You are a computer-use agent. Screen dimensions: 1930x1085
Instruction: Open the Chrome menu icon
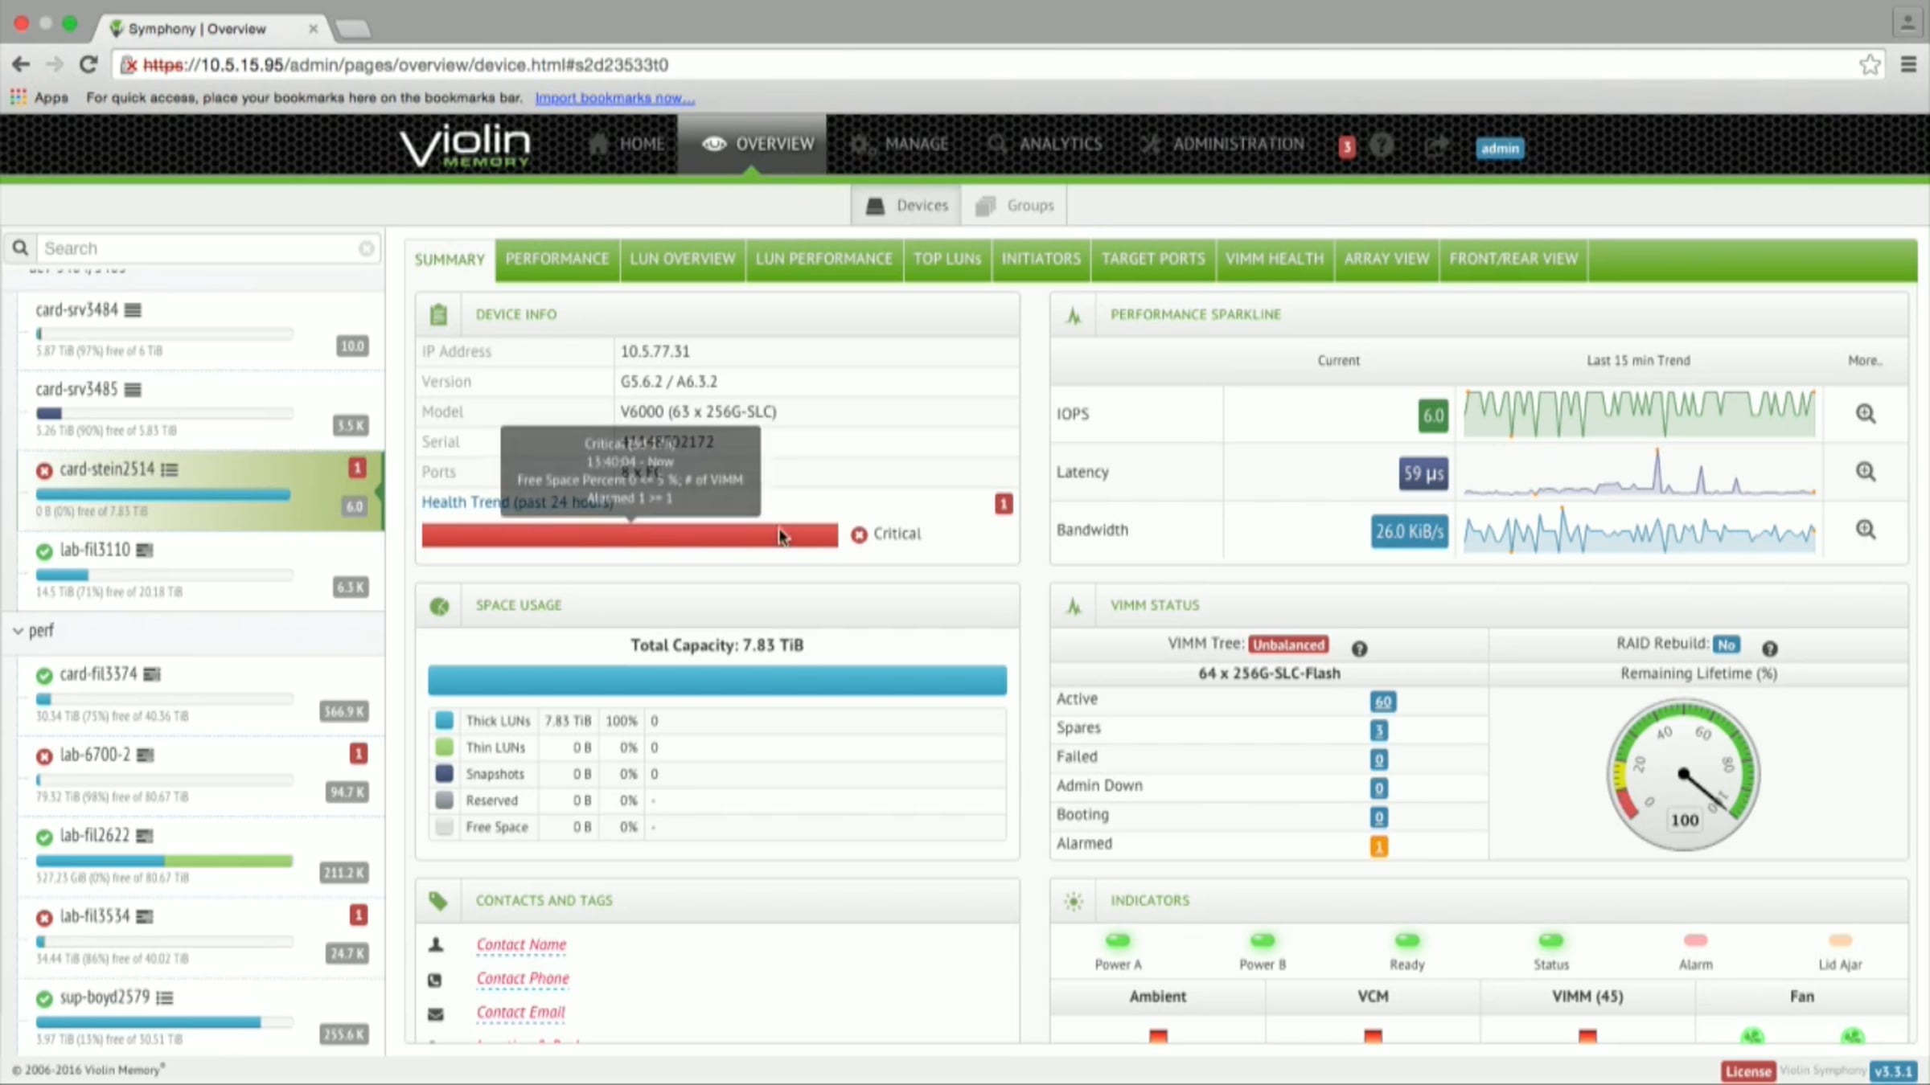(x=1908, y=65)
